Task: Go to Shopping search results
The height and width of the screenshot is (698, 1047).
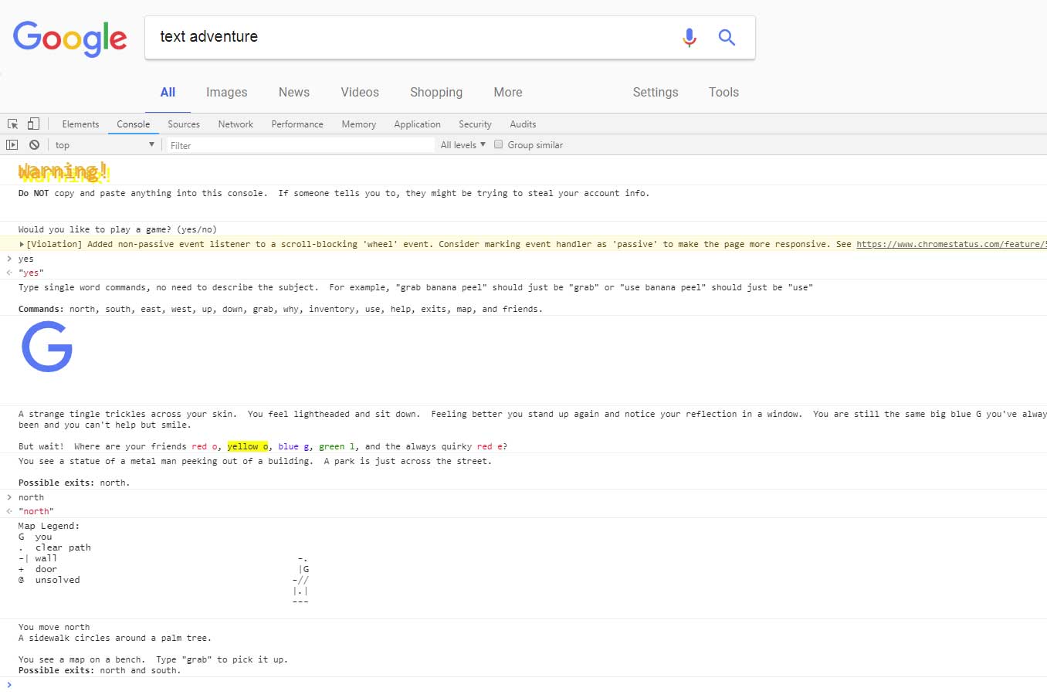Action: pos(436,92)
